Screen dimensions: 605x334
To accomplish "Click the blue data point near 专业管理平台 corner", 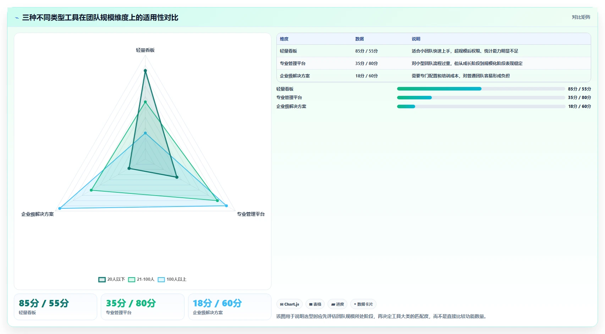I will pyautogui.click(x=226, y=206).
